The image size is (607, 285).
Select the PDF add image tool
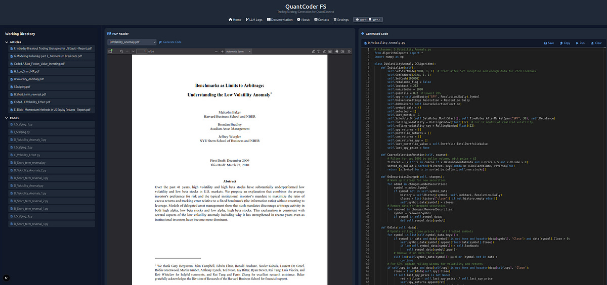point(330,51)
